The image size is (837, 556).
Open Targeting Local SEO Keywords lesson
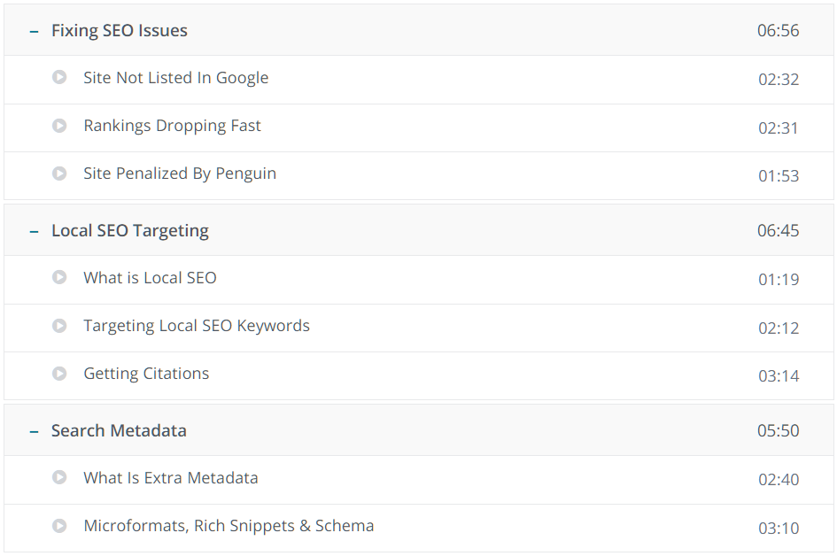[197, 326]
